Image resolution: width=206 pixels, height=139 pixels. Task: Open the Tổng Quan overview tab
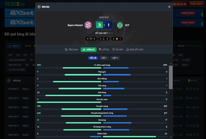(72, 50)
